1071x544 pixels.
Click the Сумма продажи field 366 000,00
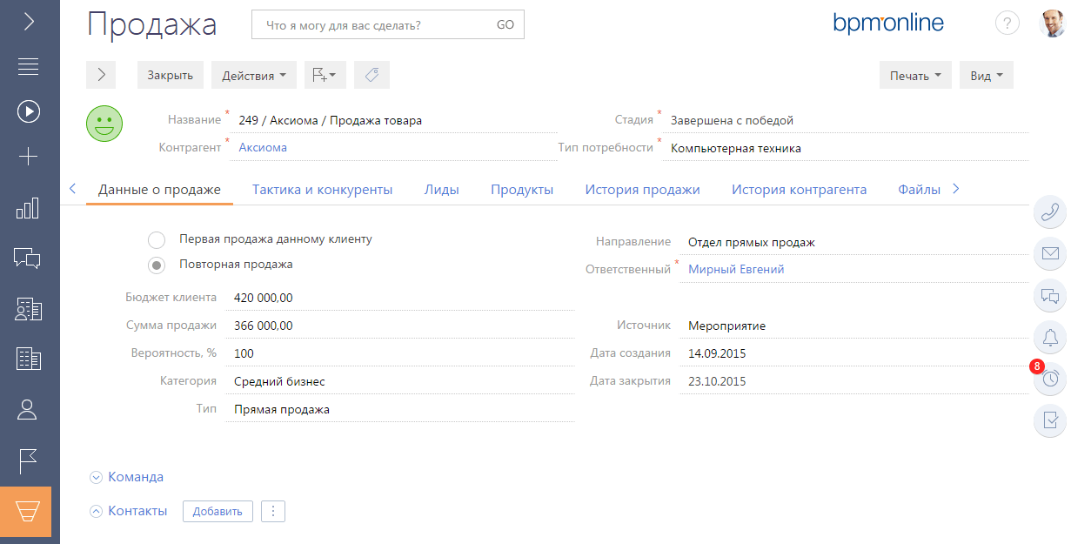[400, 326]
